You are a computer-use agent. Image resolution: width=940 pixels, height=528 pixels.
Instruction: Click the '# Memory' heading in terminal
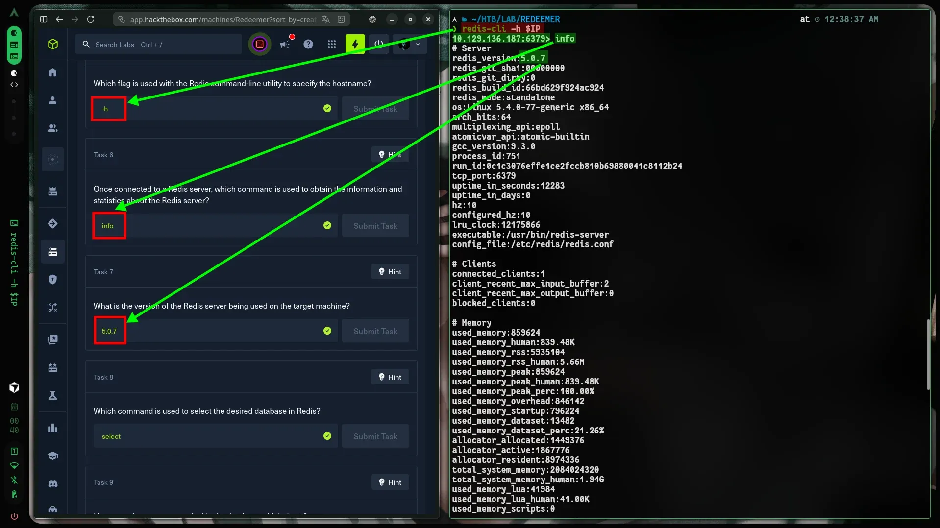click(x=471, y=323)
